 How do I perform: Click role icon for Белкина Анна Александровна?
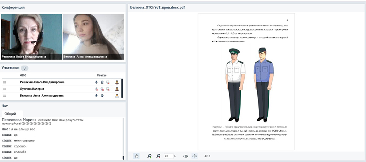click(x=117, y=96)
